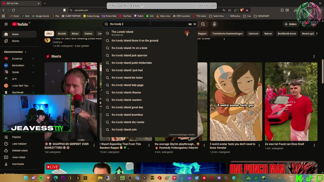Screen dimensions: 324x182
Task: Select the Alles filter chip
Action: tap(49, 33)
